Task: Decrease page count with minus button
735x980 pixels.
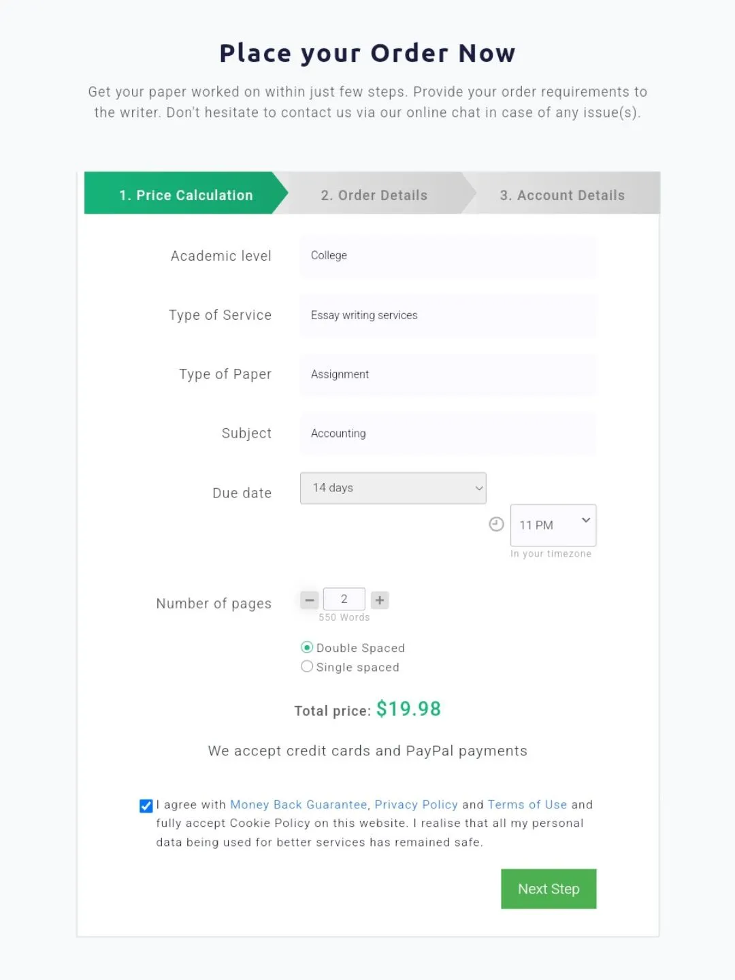Action: 310,600
